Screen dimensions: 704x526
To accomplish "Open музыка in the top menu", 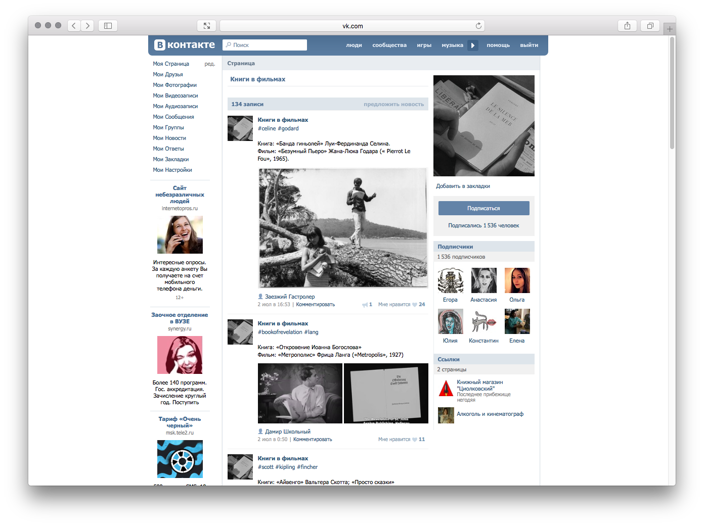I will coord(452,45).
